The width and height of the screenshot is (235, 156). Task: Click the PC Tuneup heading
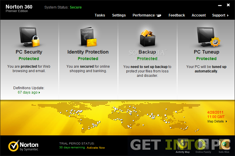tap(207, 52)
